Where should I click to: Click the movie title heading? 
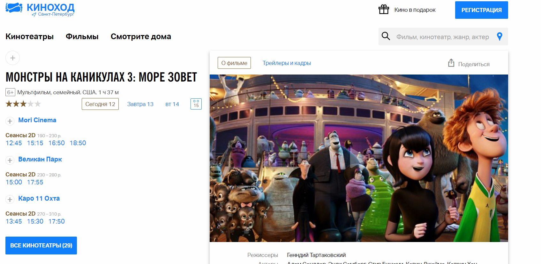tap(101, 77)
